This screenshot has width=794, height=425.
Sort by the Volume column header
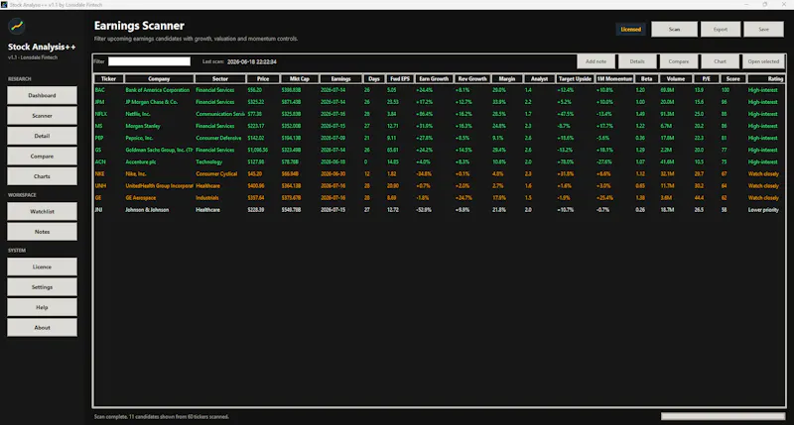[x=676, y=79]
